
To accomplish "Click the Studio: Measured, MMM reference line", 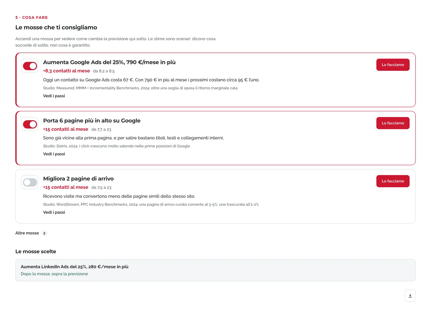I will click(x=140, y=88).
